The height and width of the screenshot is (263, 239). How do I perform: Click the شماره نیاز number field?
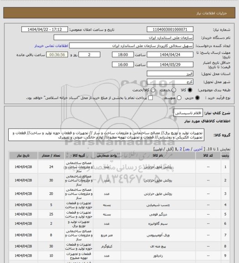pyautogui.click(x=170, y=29)
